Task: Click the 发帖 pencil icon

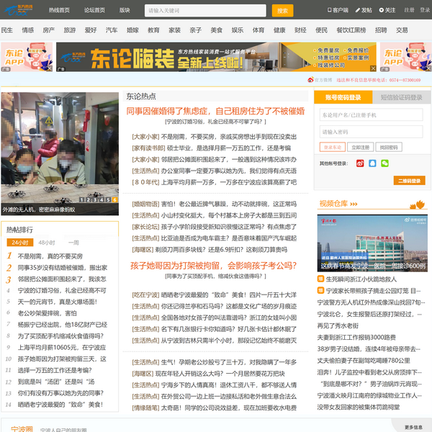Action: click(x=357, y=11)
